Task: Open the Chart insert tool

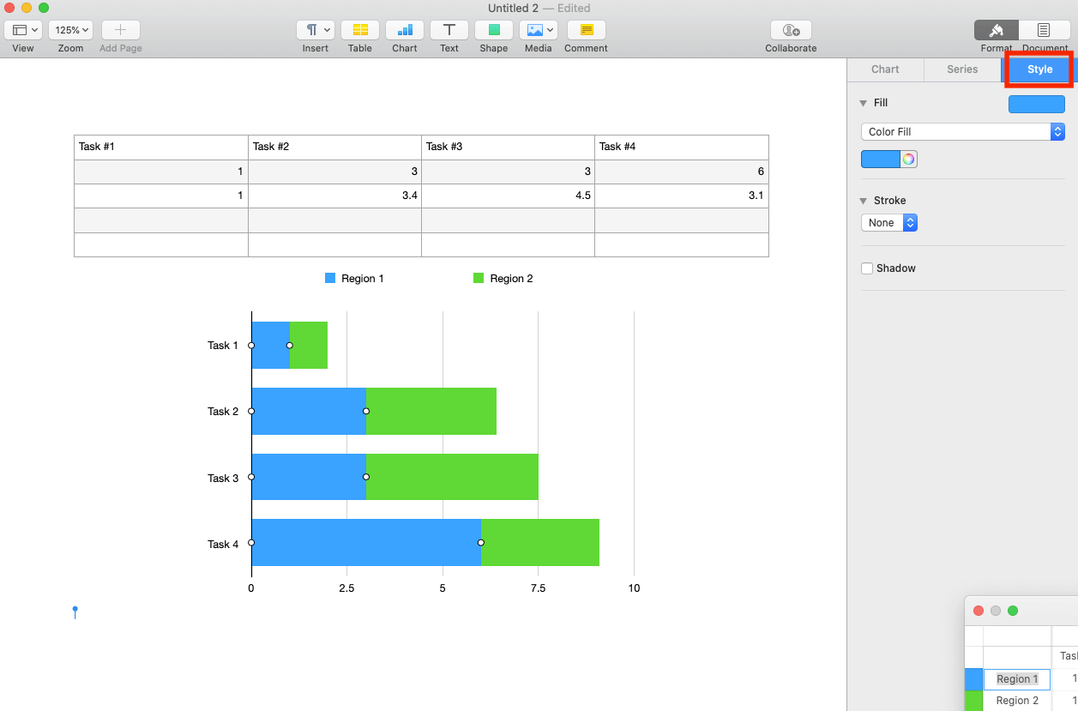Action: click(x=405, y=30)
